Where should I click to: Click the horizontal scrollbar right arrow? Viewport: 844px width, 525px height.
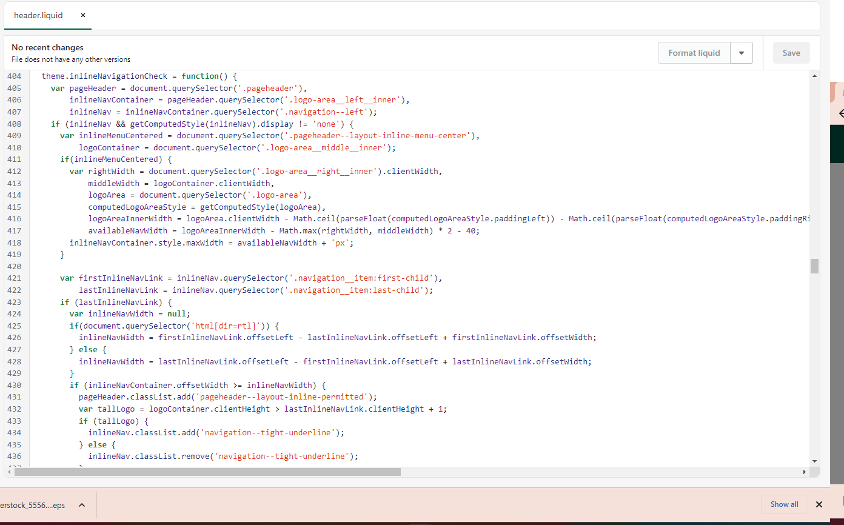(x=805, y=472)
